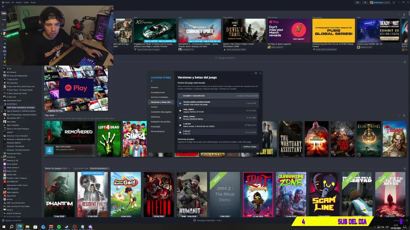Screen dimensions: 410x230
Task: Open Juegos menu in menu bar
Action: [x=26, y=2]
